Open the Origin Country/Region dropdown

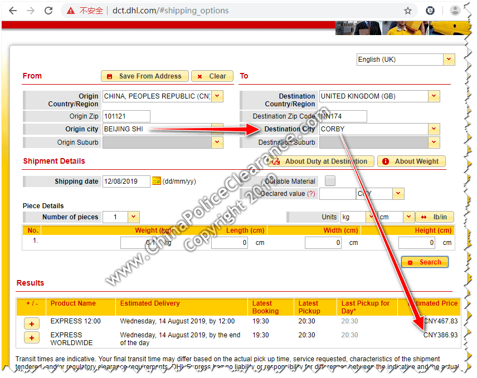click(x=217, y=96)
